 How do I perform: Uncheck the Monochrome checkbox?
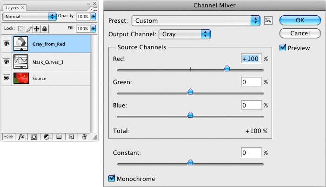[112, 178]
